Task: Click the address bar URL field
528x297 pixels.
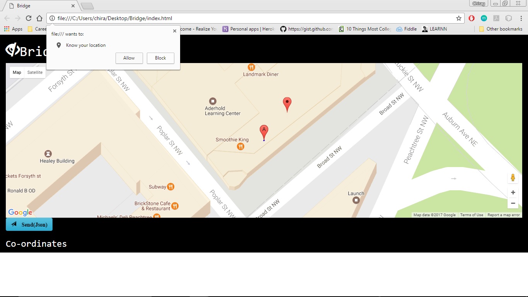Action: click(255, 18)
